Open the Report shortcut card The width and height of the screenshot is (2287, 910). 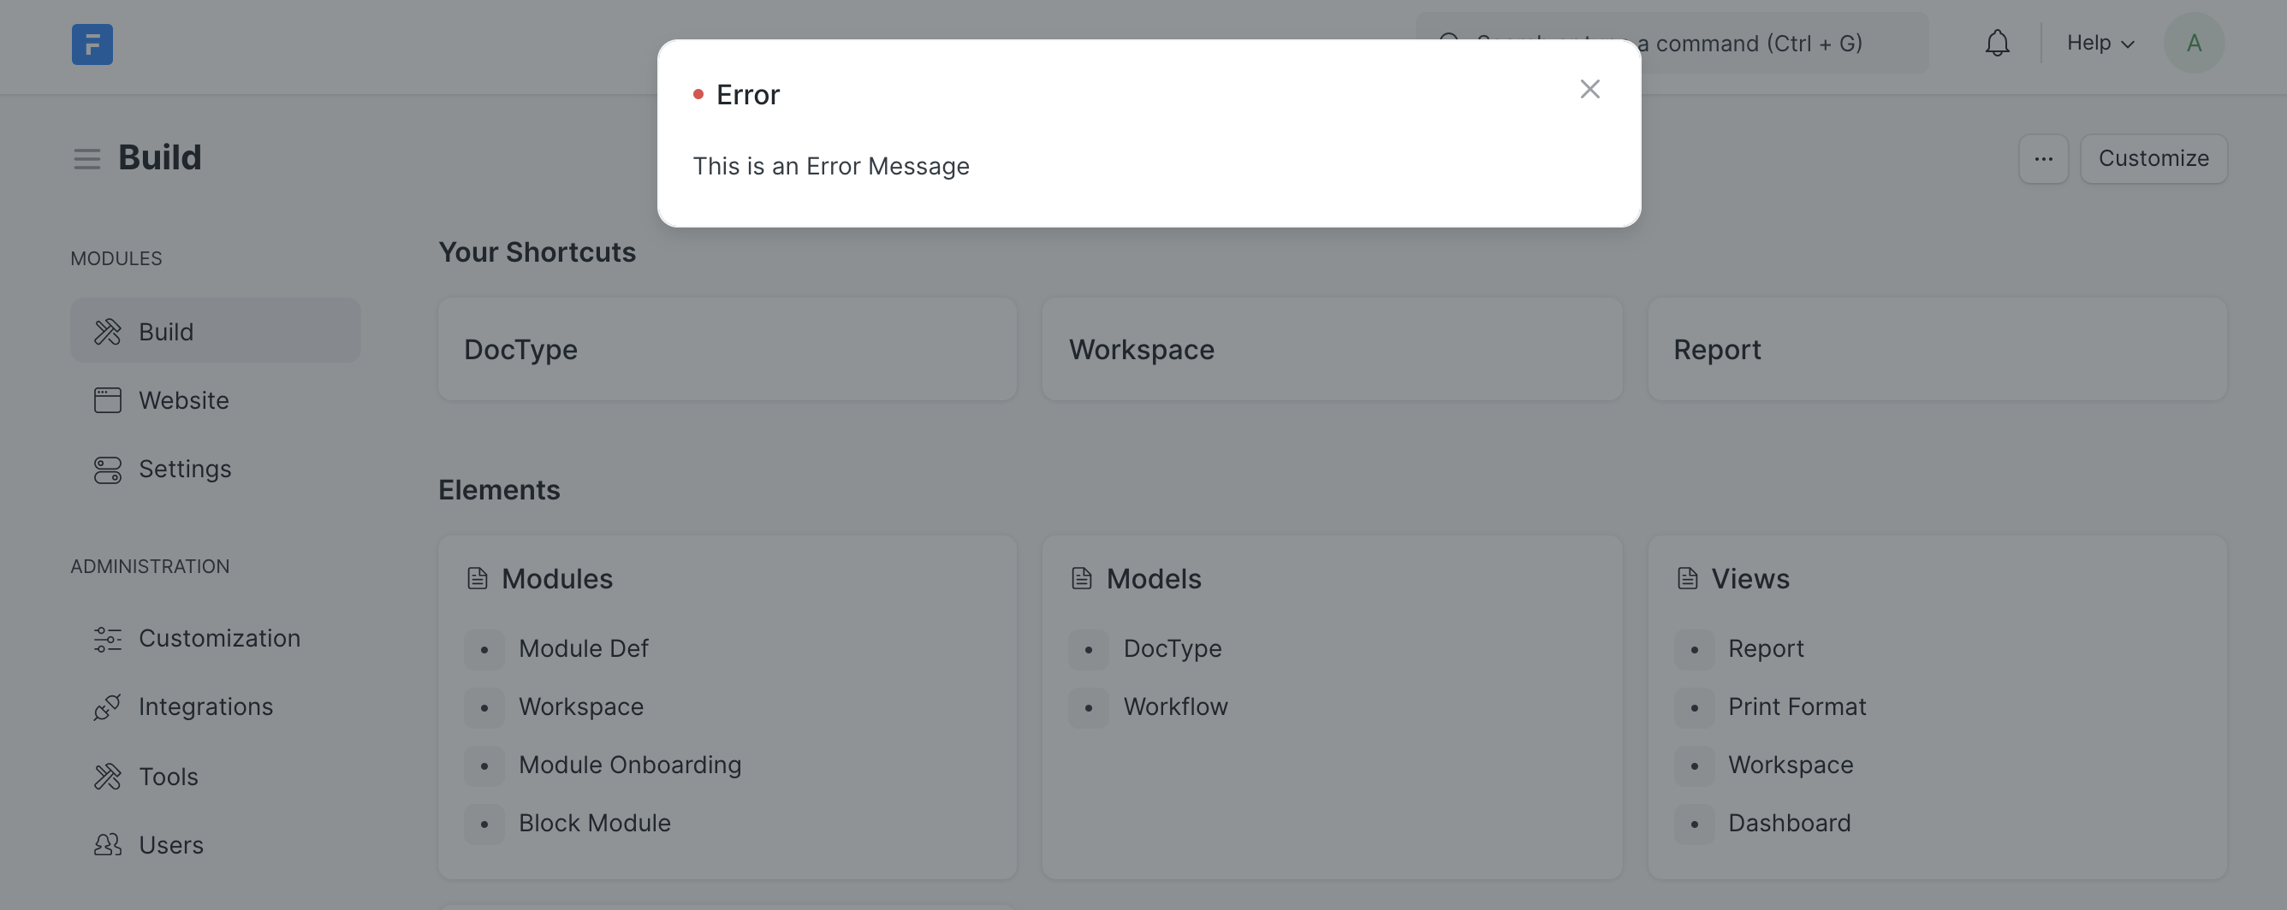point(1936,350)
